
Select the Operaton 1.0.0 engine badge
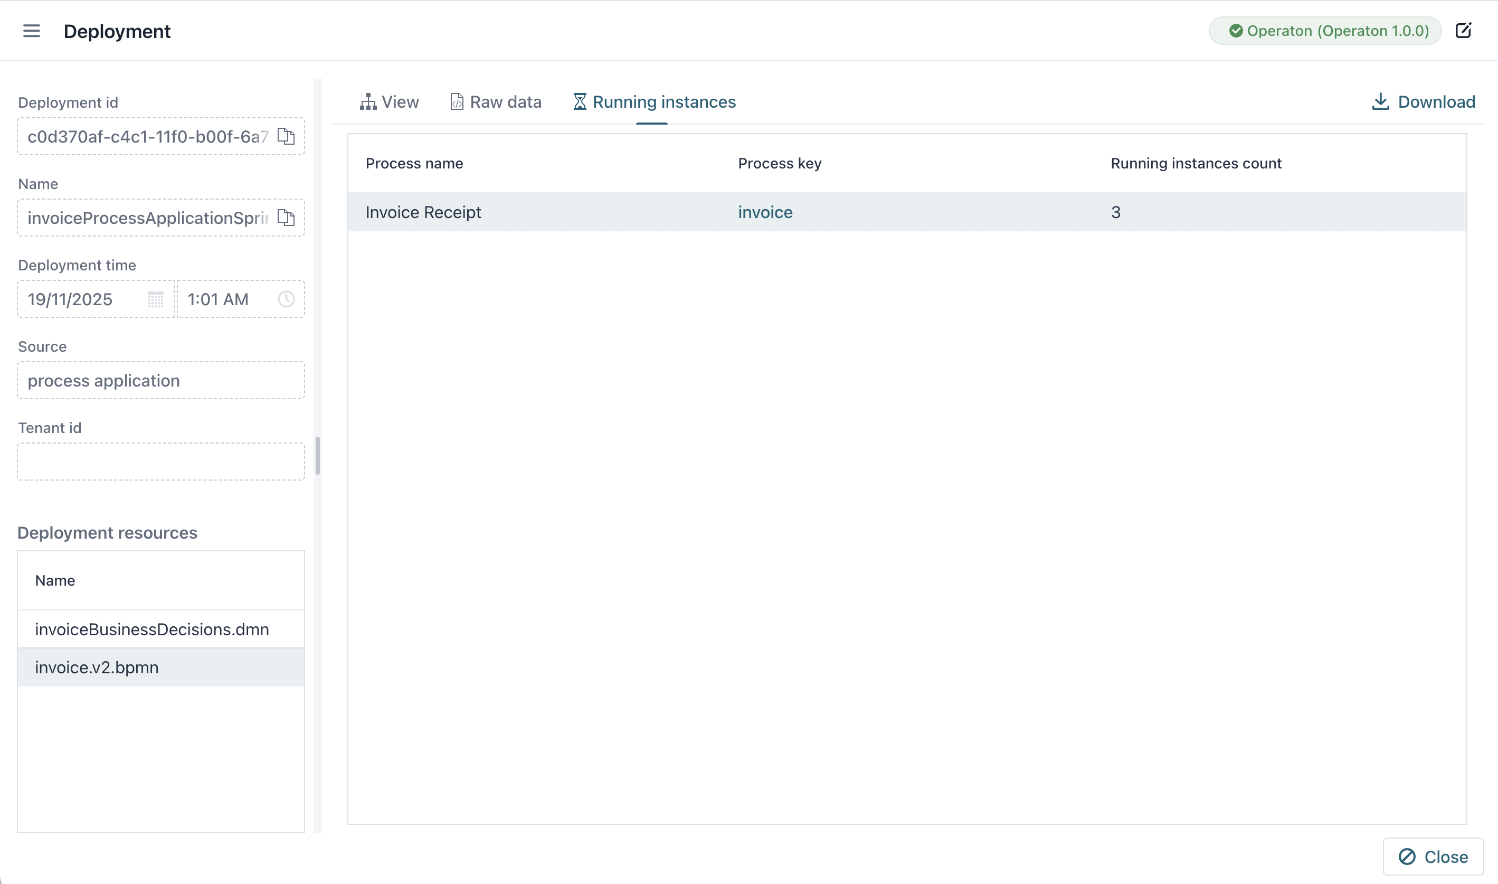coord(1324,31)
